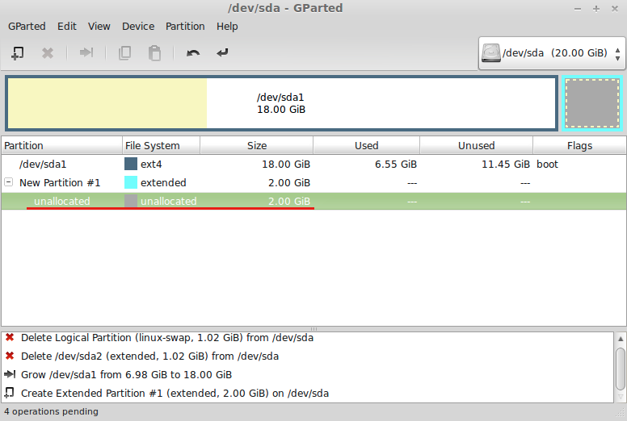Open the View menu
Screen dimensions: 627x421
click(99, 27)
